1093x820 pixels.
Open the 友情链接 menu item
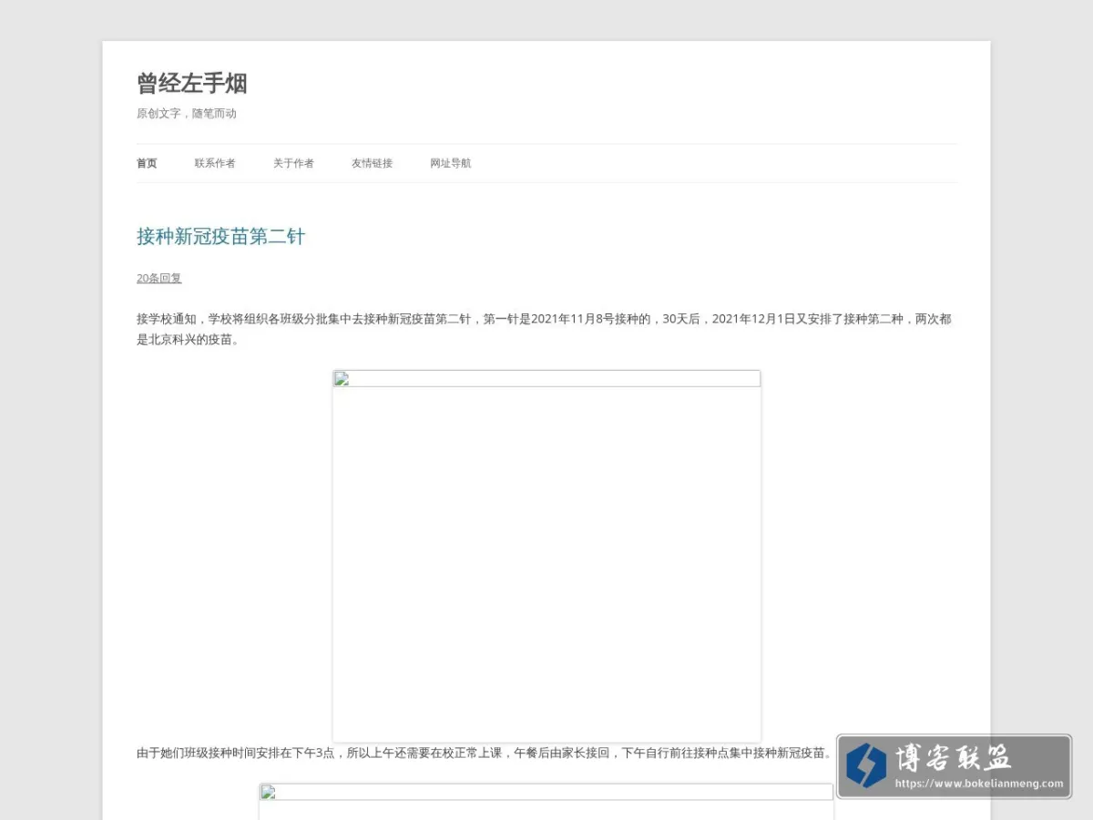372,163
